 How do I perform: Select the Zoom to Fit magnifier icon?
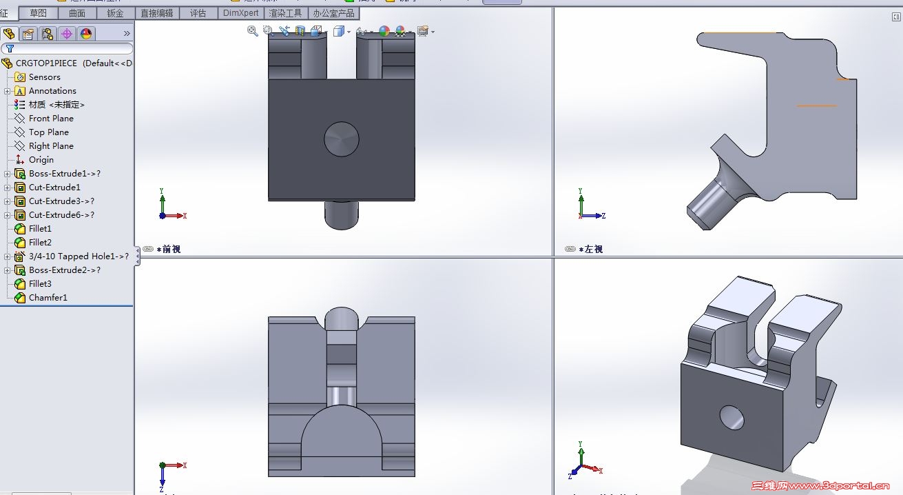tap(253, 31)
